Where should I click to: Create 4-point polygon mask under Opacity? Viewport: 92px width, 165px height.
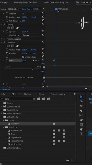pyautogui.click(x=13, y=28)
